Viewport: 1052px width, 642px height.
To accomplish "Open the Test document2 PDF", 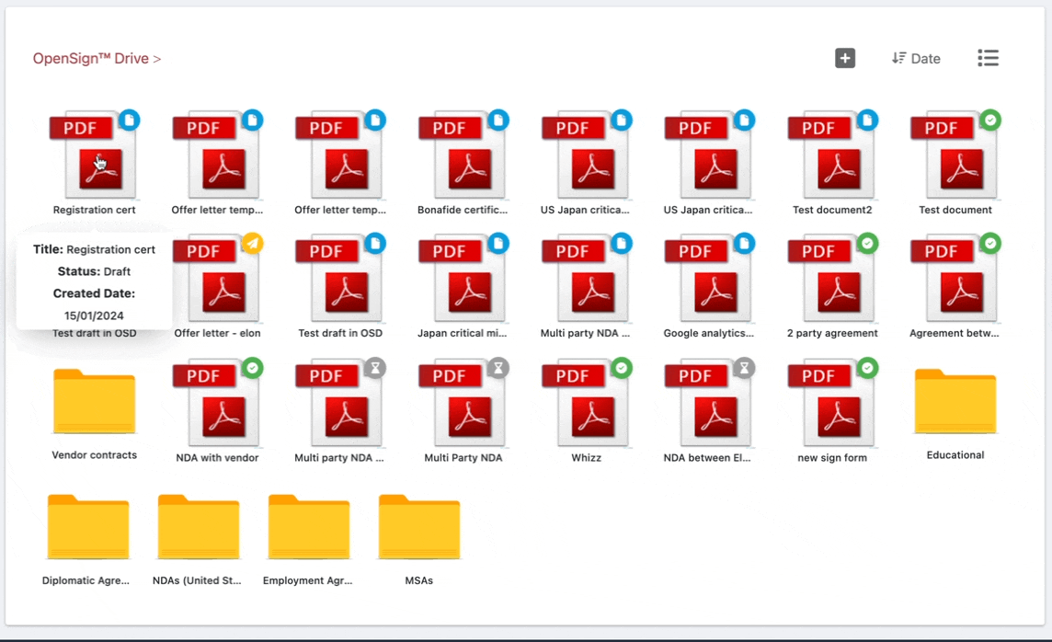I will point(832,155).
